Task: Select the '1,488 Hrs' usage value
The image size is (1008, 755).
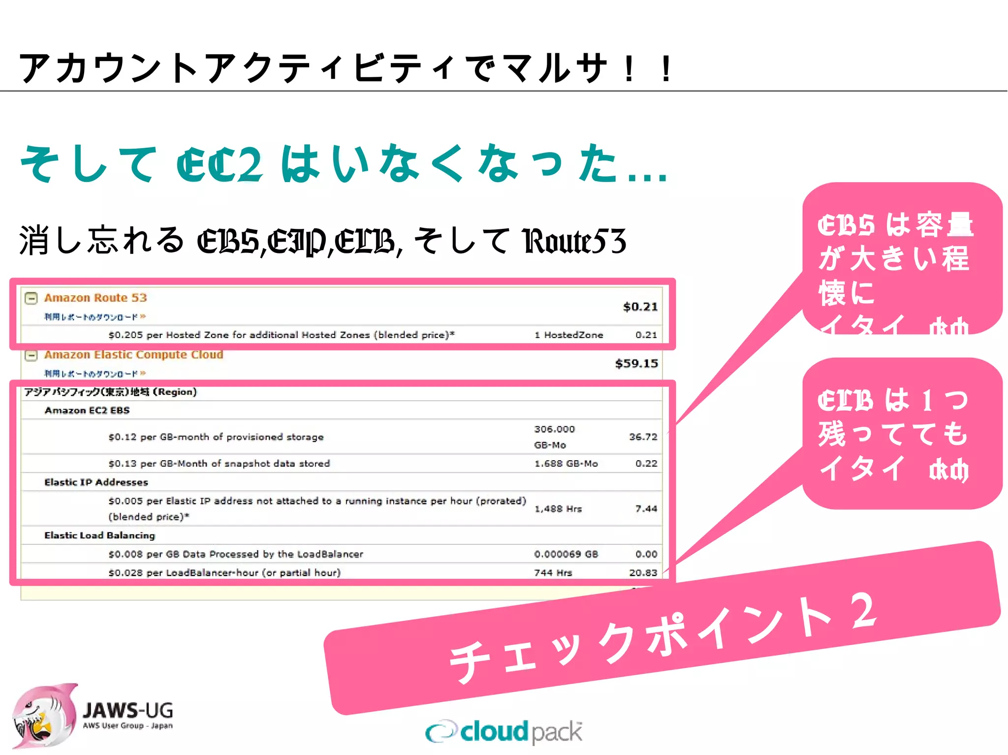Action: click(558, 509)
